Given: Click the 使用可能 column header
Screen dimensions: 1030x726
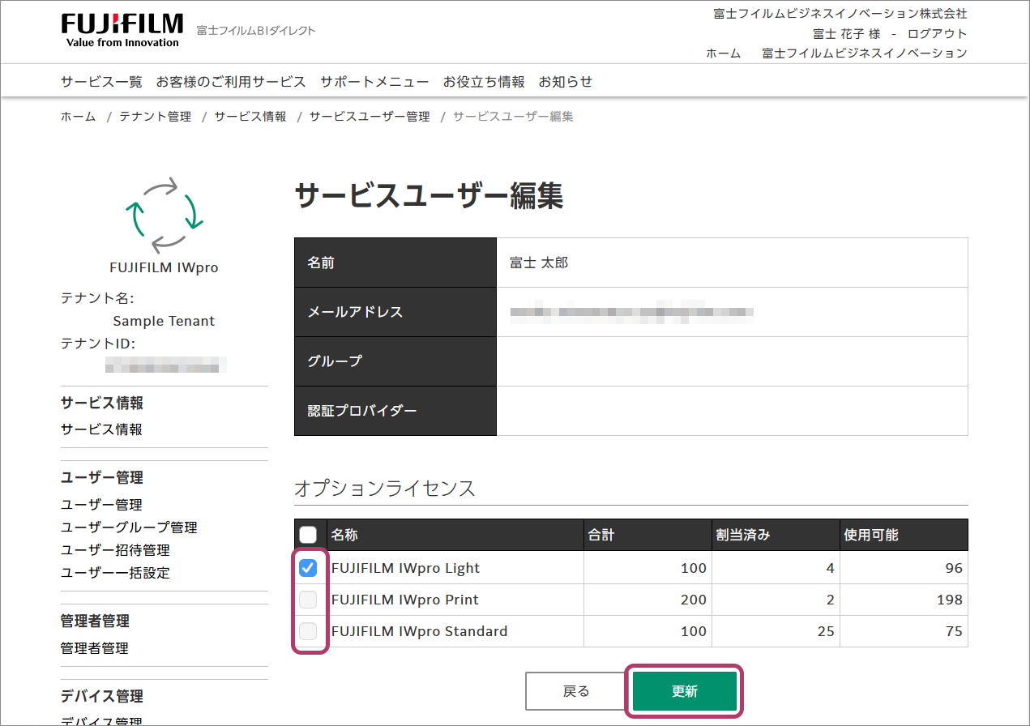Looking at the screenshot, I should click(x=904, y=535).
